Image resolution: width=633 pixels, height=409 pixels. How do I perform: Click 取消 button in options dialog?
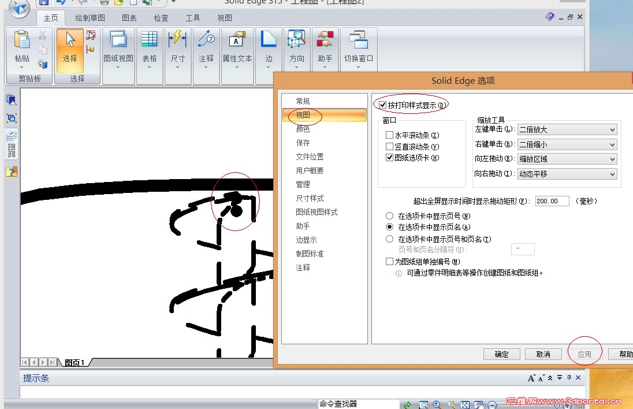[x=543, y=354]
